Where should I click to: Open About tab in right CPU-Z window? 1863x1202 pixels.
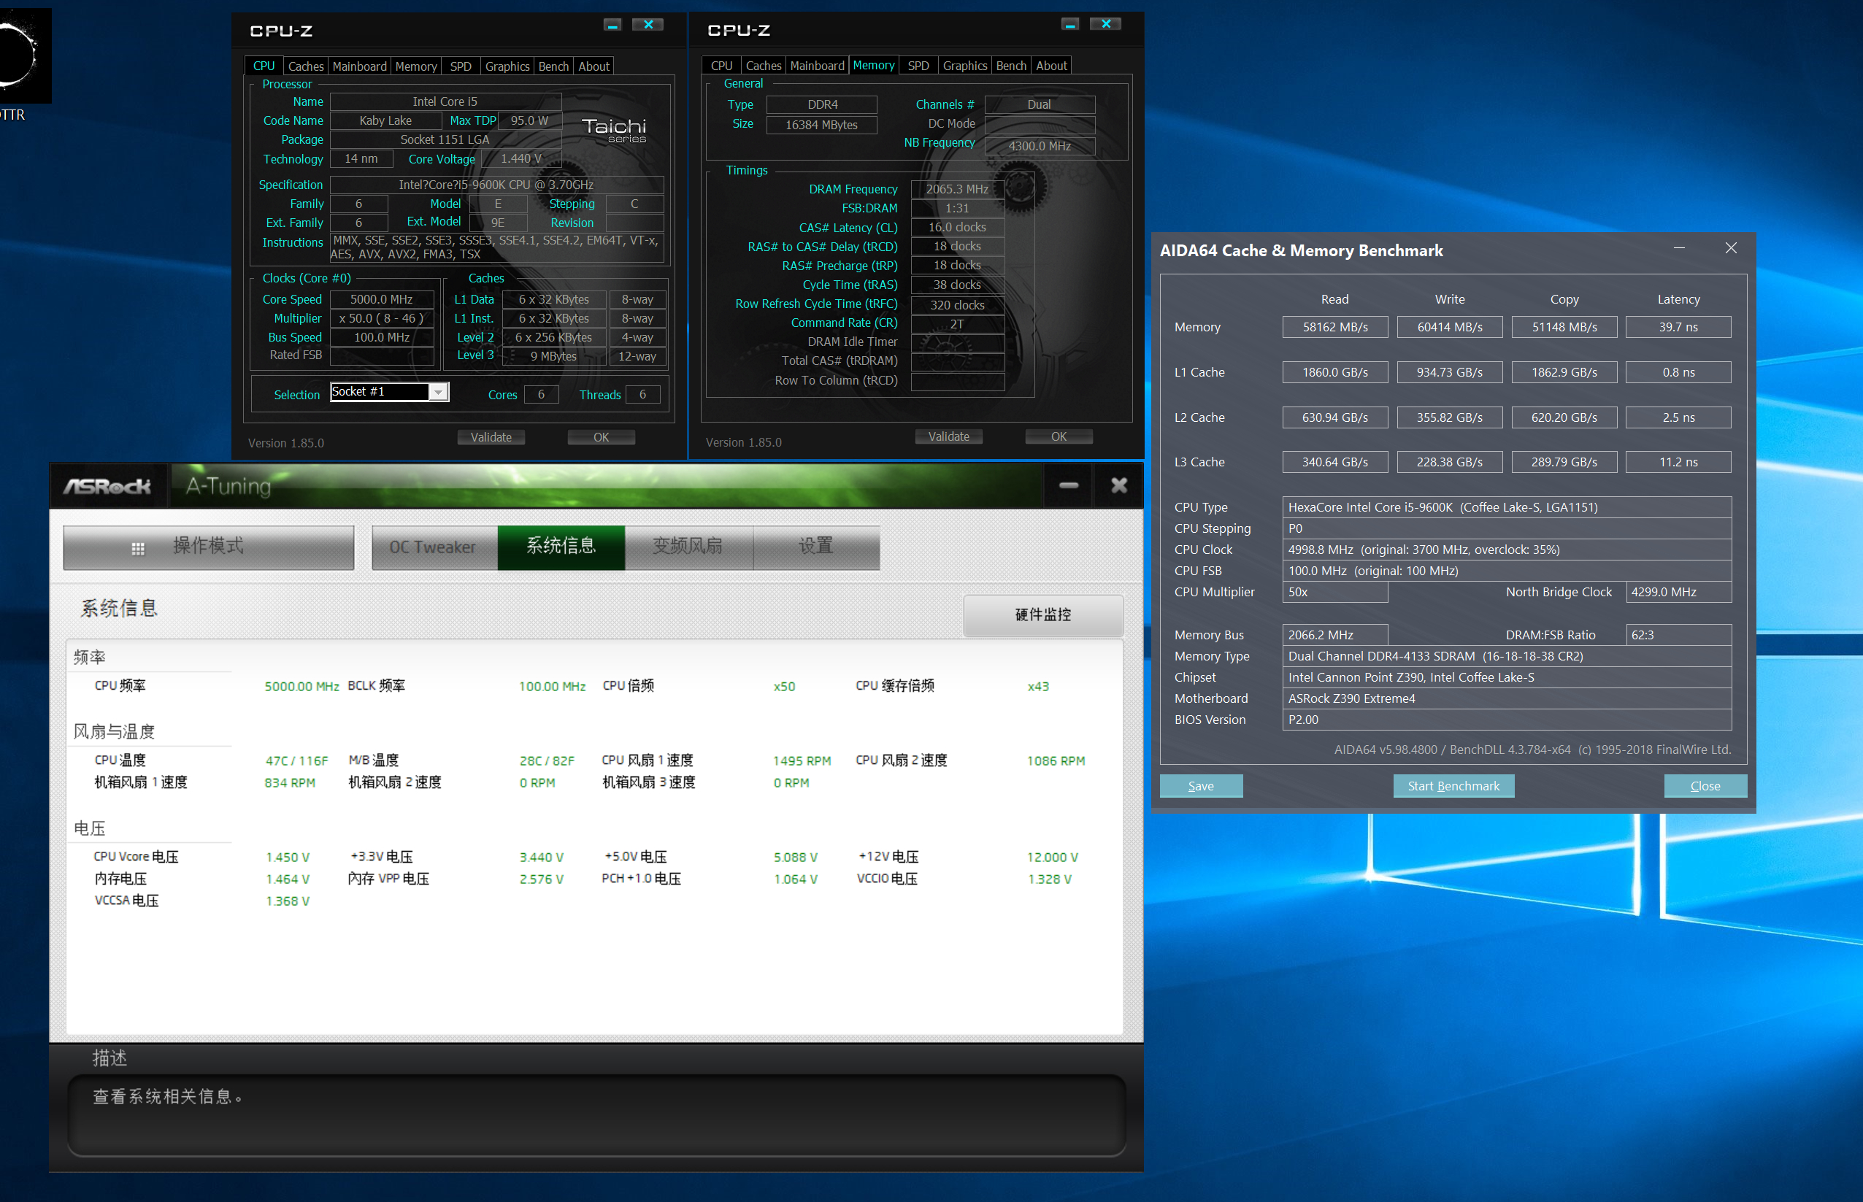pyautogui.click(x=1051, y=66)
